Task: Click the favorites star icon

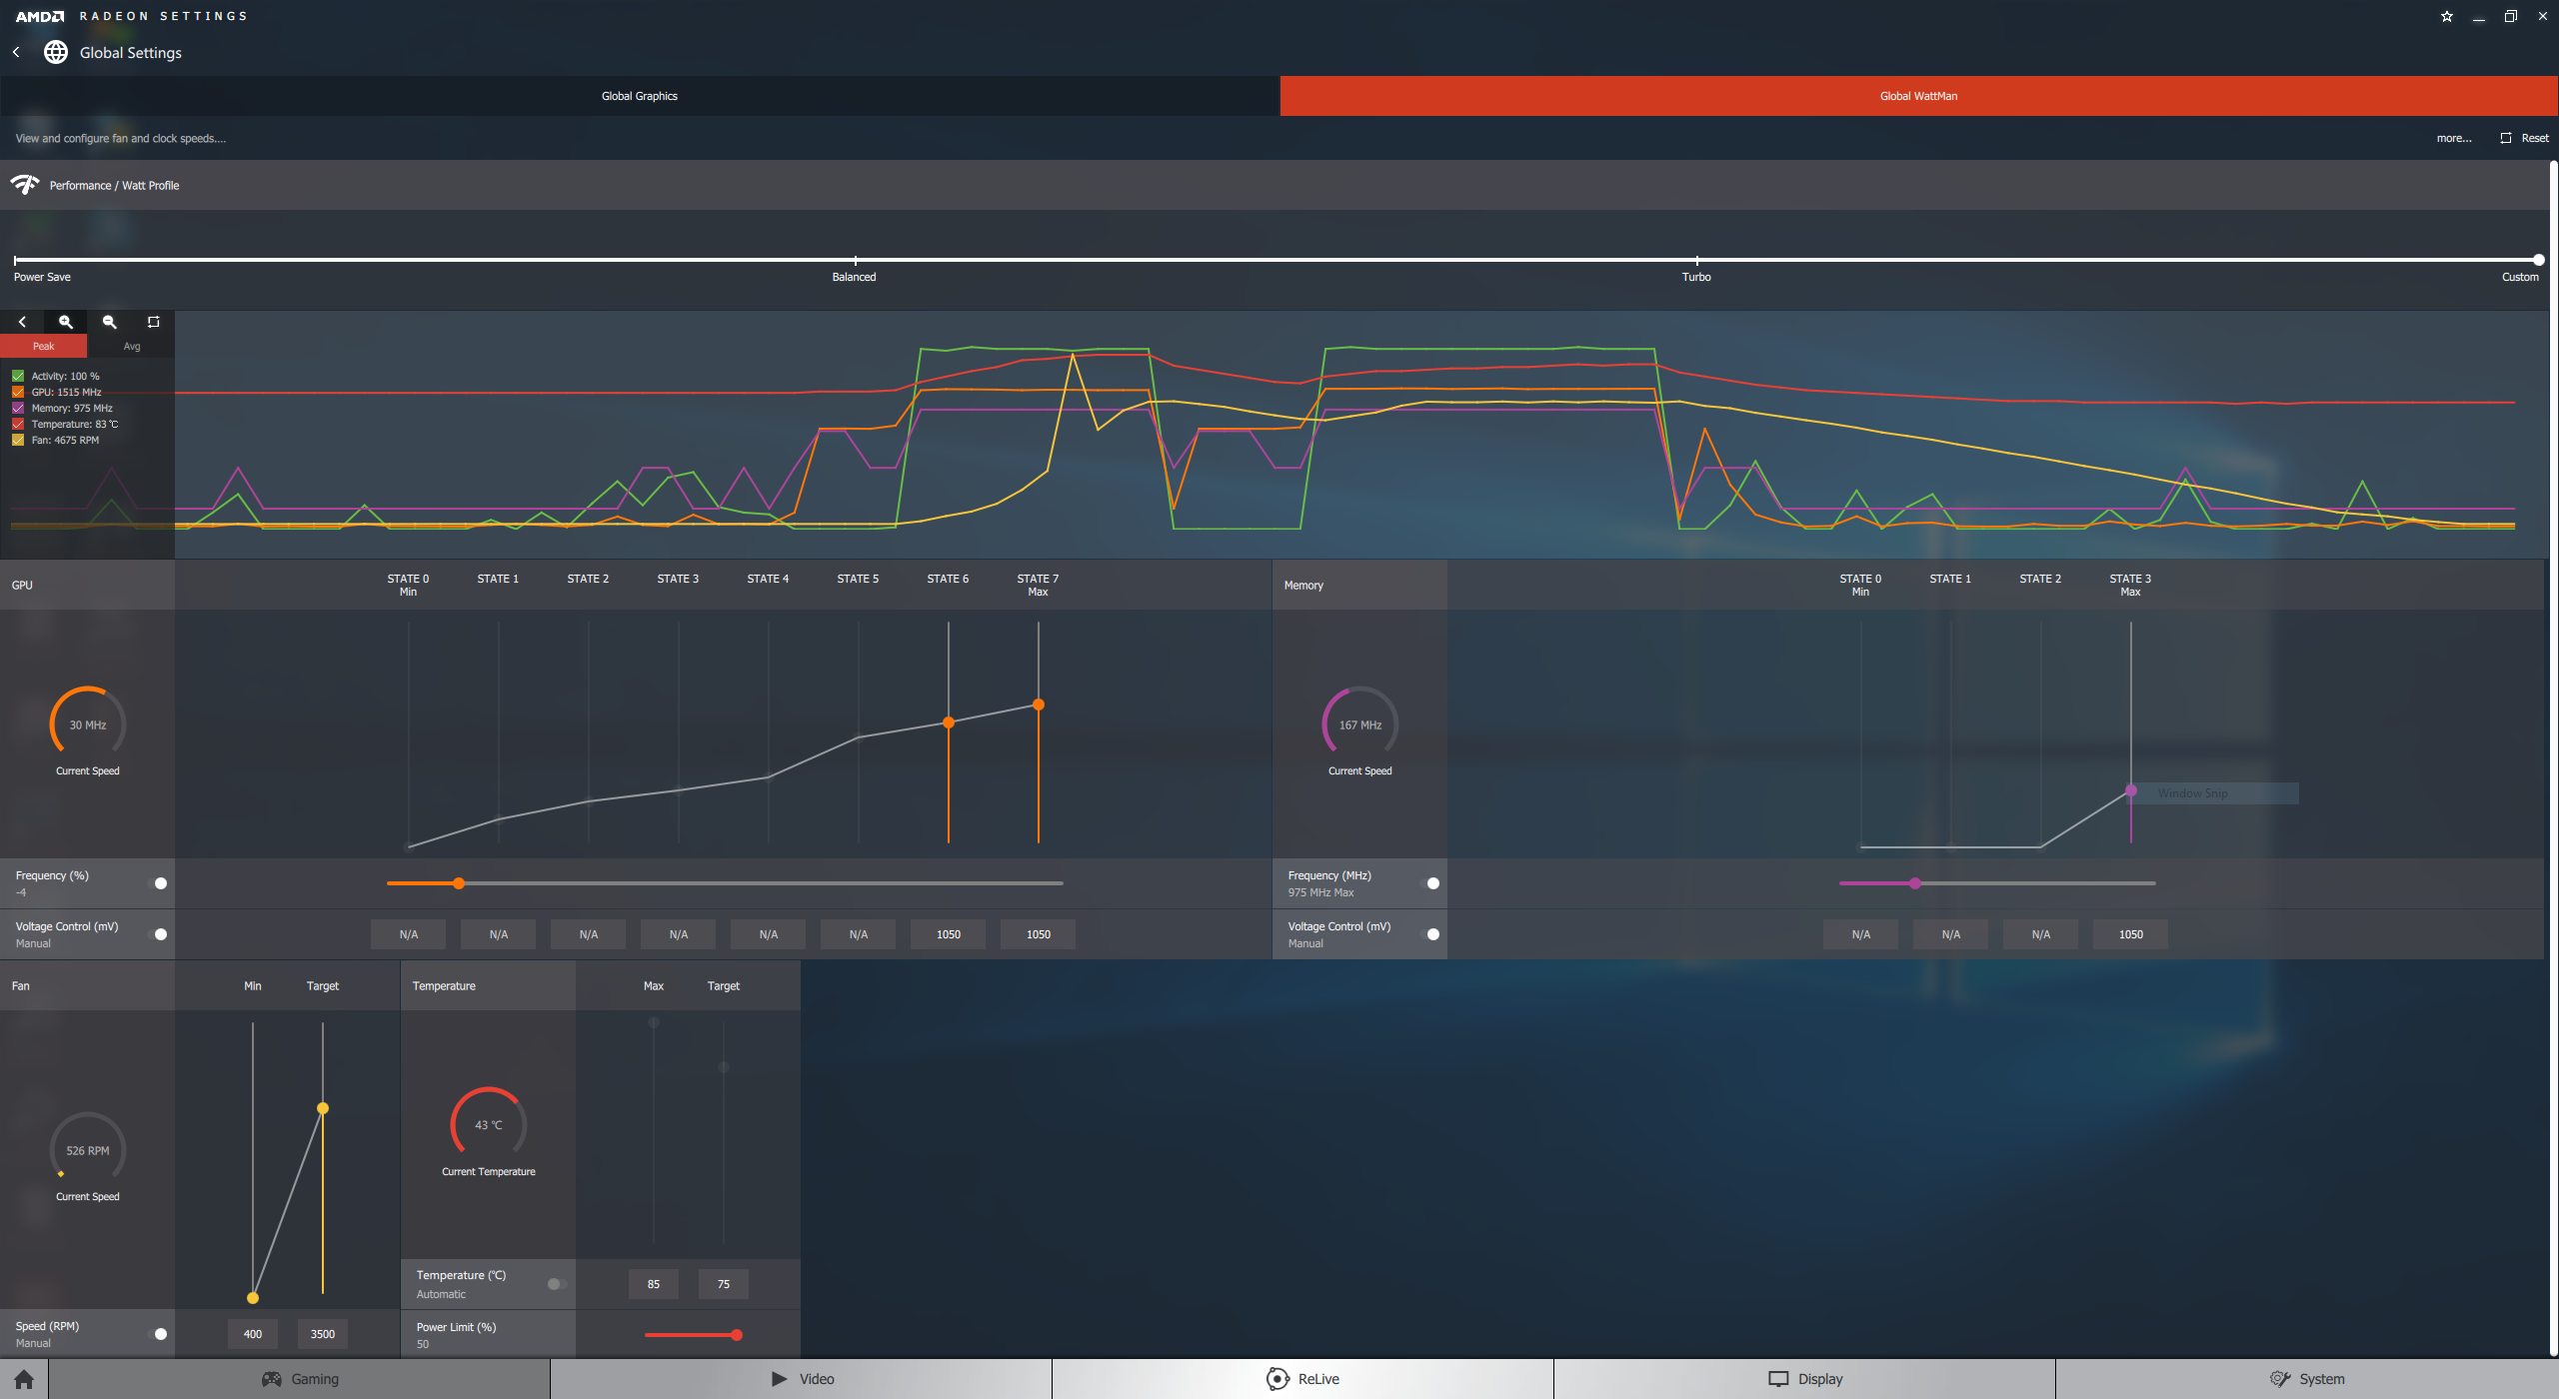Action: 2447,16
